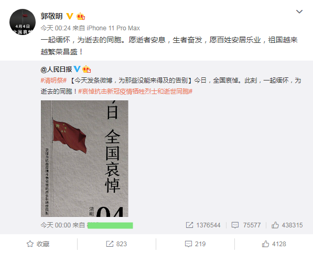This screenshot has height=253, width=313.
Task: Open the @人民日报 account link
Action: pos(56,70)
